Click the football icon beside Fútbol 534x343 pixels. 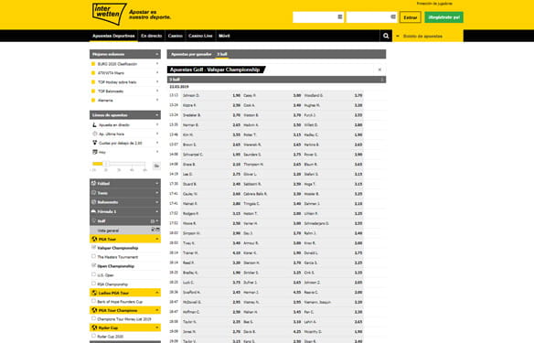[93, 183]
